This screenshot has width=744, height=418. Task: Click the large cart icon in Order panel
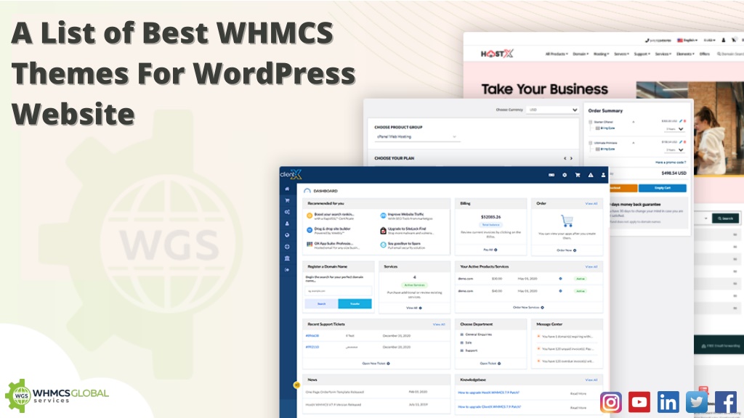567,221
